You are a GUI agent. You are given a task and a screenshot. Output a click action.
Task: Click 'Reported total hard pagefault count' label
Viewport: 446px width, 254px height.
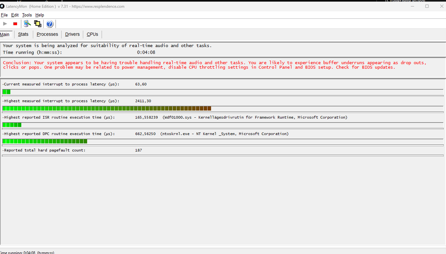click(44, 150)
